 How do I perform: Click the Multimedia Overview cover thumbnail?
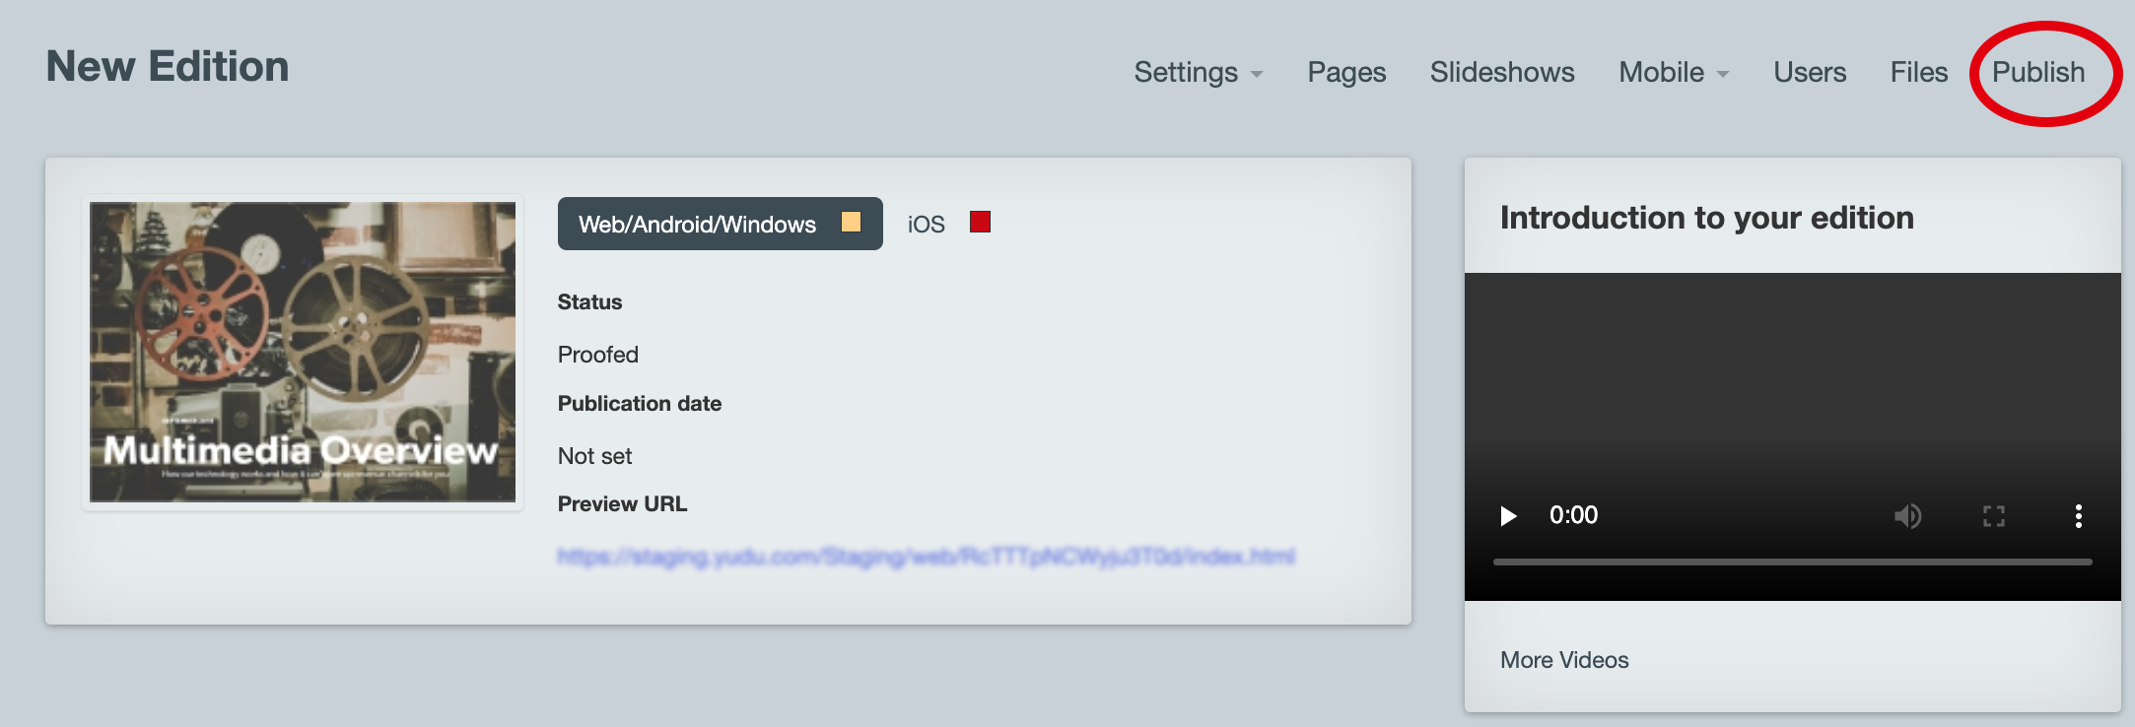(x=303, y=352)
